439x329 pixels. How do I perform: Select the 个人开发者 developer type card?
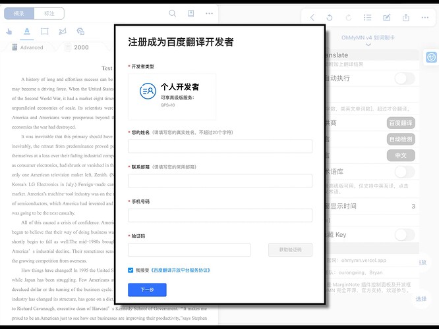[x=172, y=97]
